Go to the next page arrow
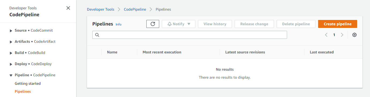The image size is (370, 97). [342, 35]
